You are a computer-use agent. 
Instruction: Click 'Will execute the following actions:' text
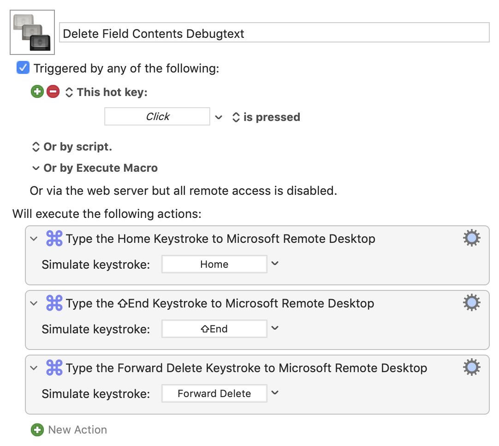(107, 214)
